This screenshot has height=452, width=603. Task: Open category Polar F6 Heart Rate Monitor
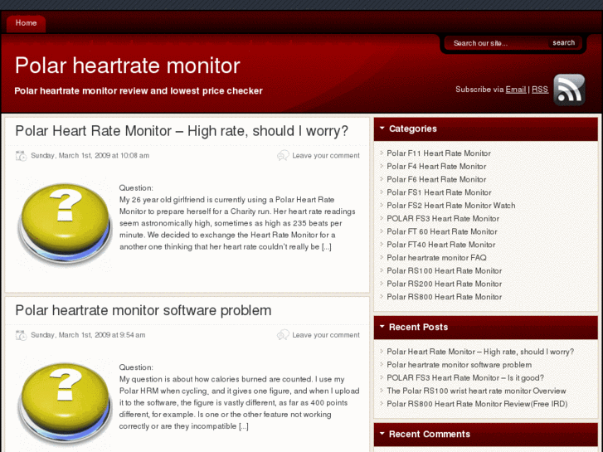436,180
